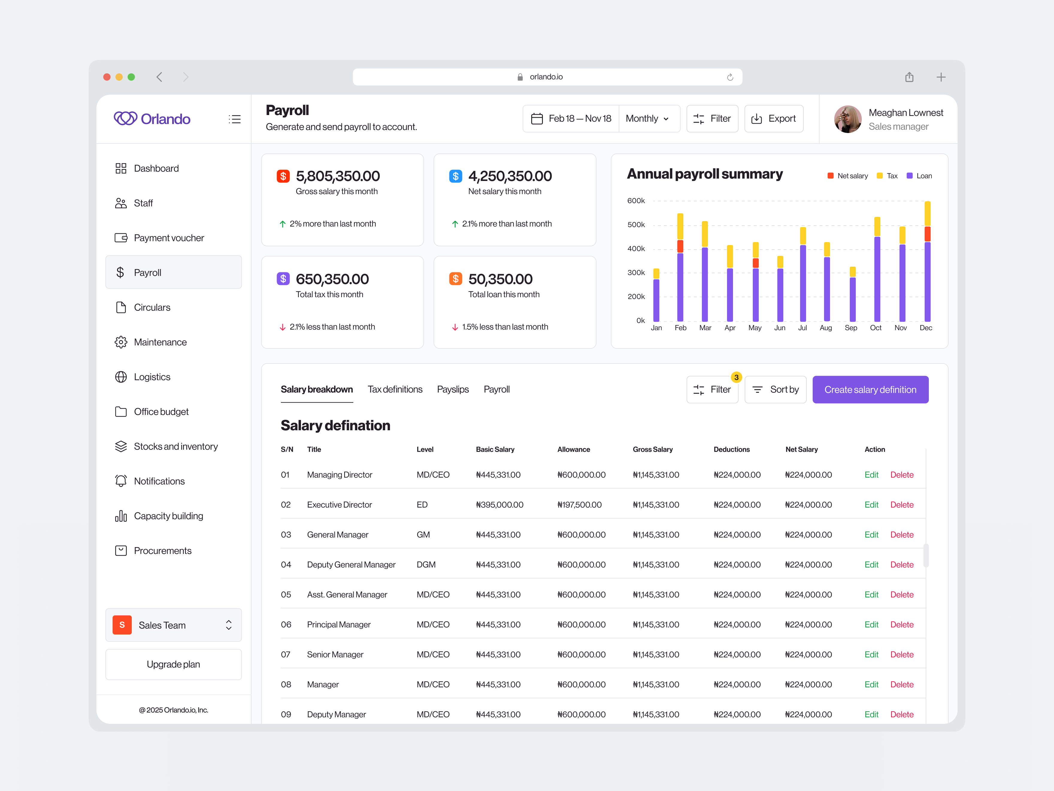The image size is (1054, 791).
Task: Collapse the sidebar with the list icon
Action: click(235, 119)
